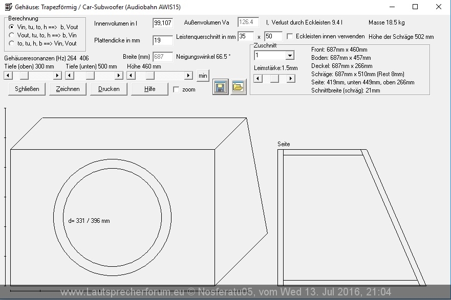Enable the zoom checkbox
This screenshot has height=300, width=451.
[x=177, y=89]
